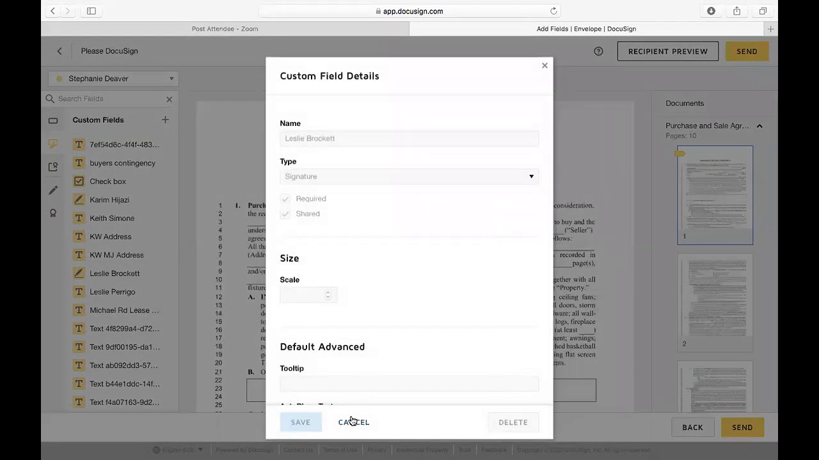Click the Safari forward arrow
This screenshot has width=819, height=460.
click(x=68, y=11)
